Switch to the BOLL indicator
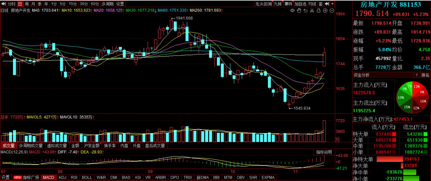This screenshot has width=431, height=181. 87,177
